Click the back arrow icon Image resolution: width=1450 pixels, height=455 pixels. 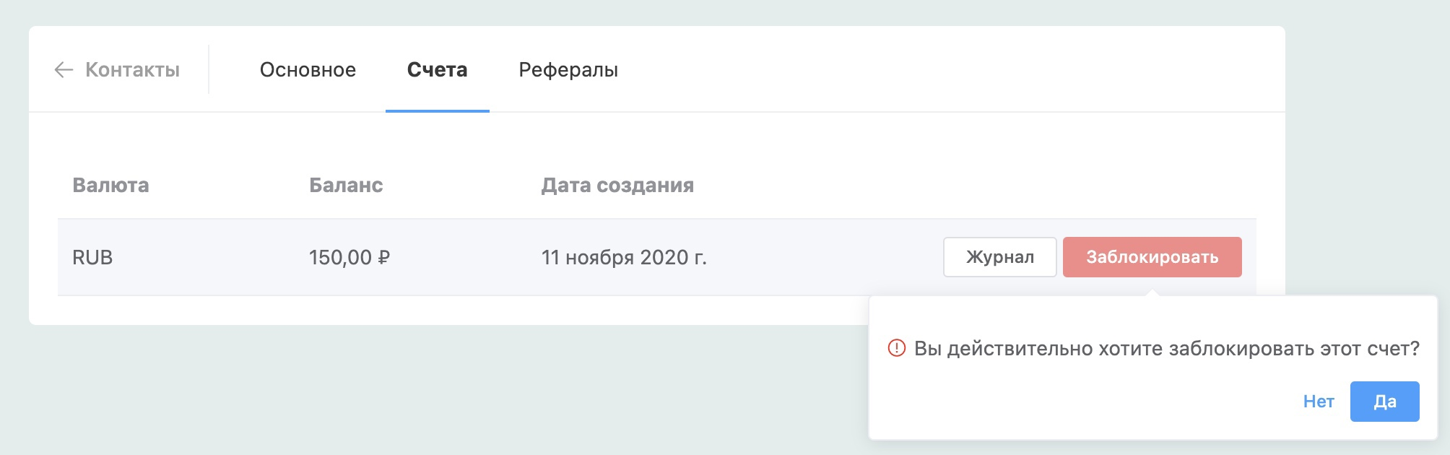tap(64, 70)
